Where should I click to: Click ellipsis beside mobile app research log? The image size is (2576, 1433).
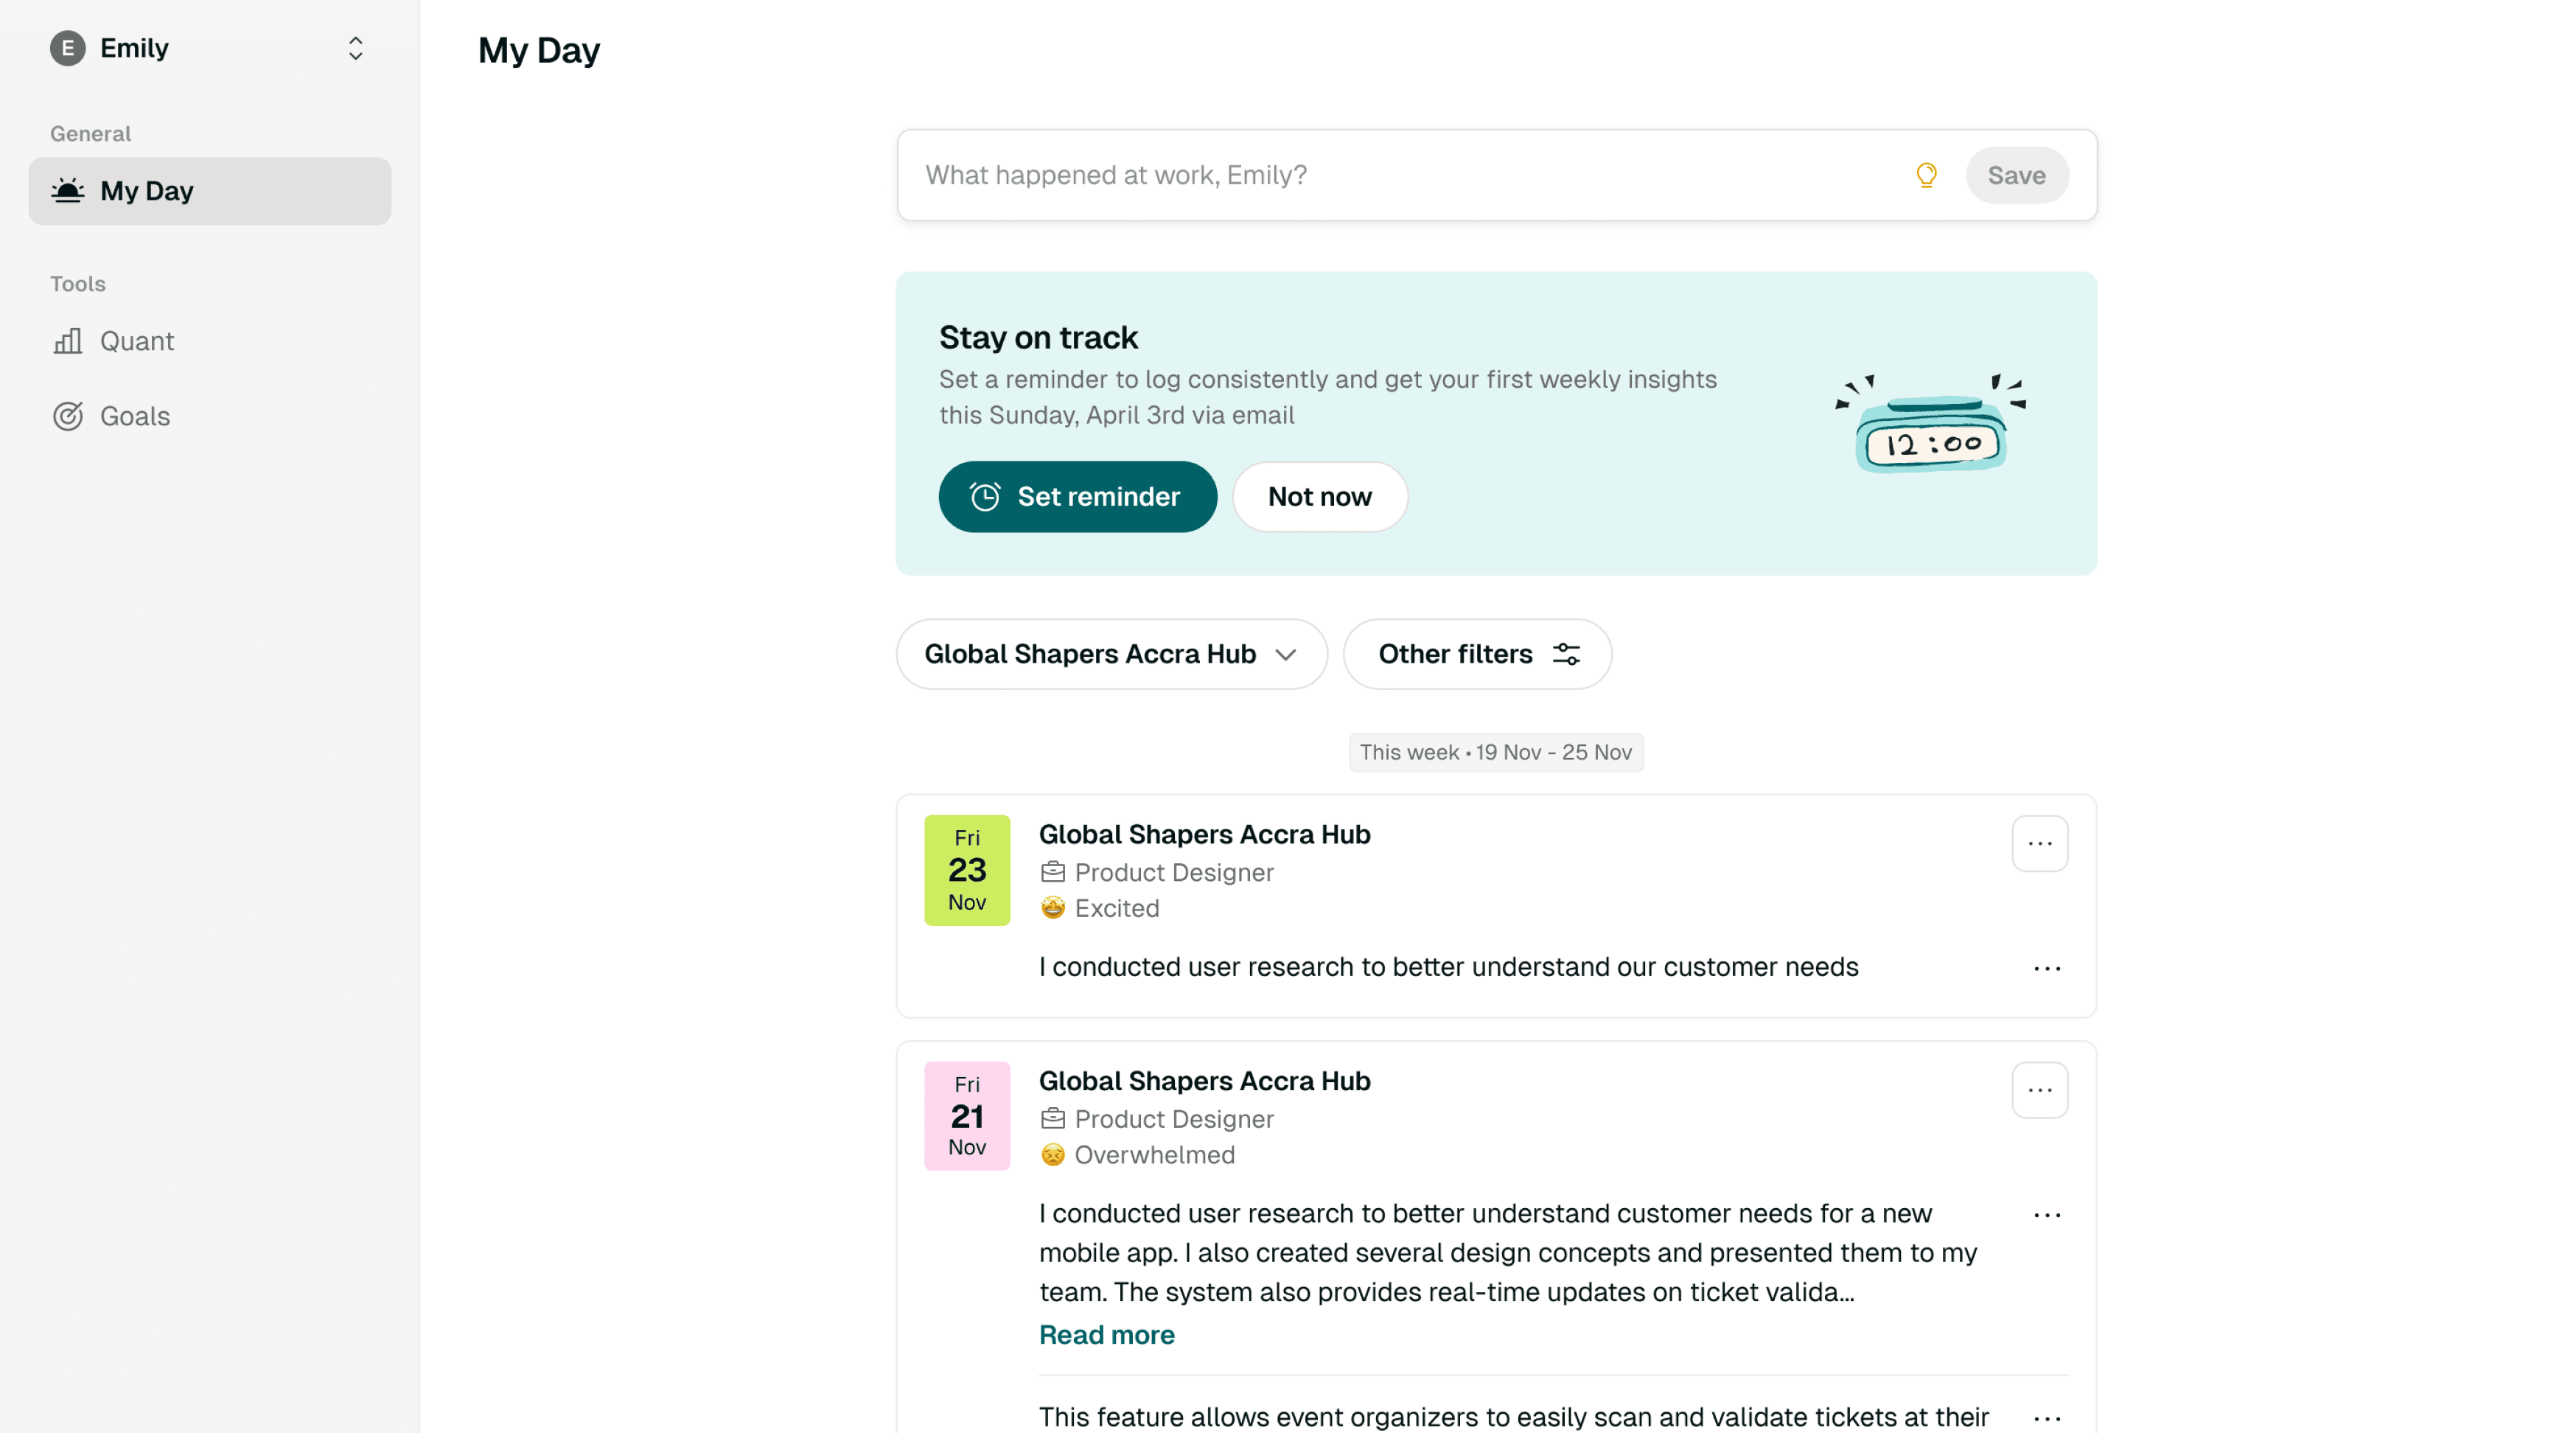click(x=2047, y=1215)
